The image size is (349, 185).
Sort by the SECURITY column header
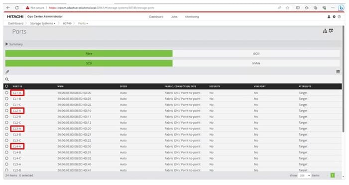(x=215, y=86)
